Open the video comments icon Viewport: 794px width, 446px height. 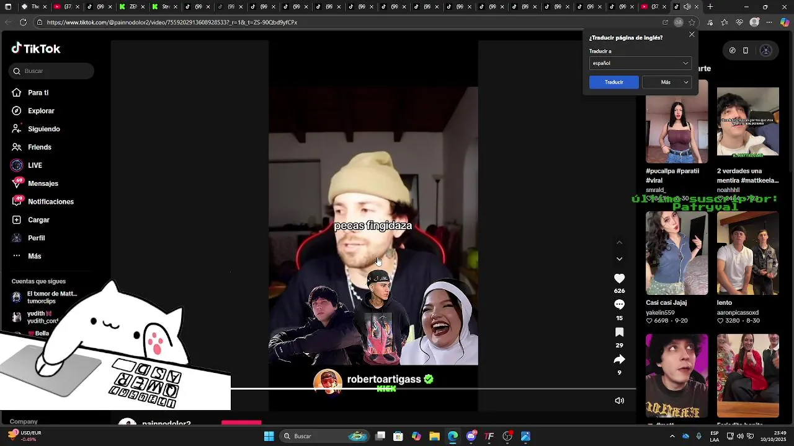pyautogui.click(x=619, y=305)
